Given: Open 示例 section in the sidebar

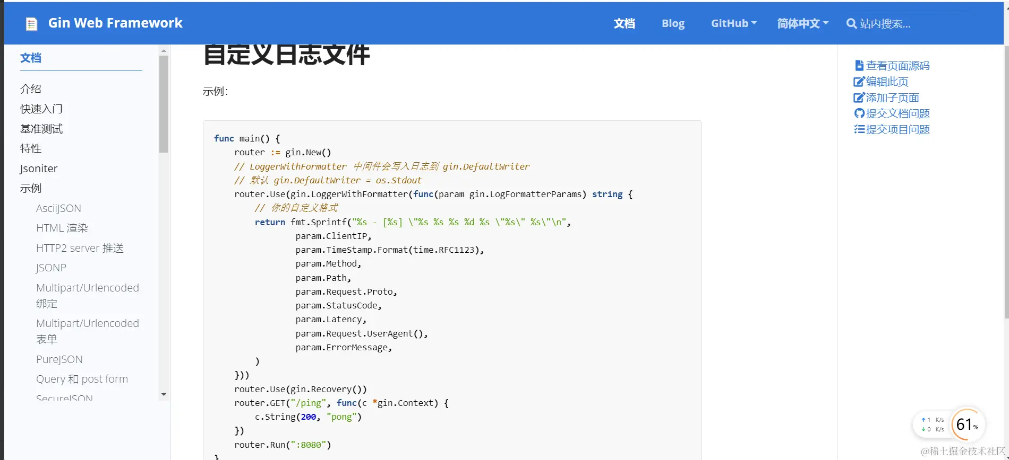Looking at the screenshot, I should (31, 188).
